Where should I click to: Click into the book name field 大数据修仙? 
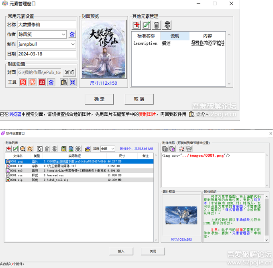pyautogui.click(x=47, y=25)
